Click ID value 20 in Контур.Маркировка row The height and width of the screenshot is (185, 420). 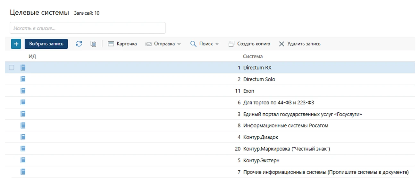tap(238, 149)
